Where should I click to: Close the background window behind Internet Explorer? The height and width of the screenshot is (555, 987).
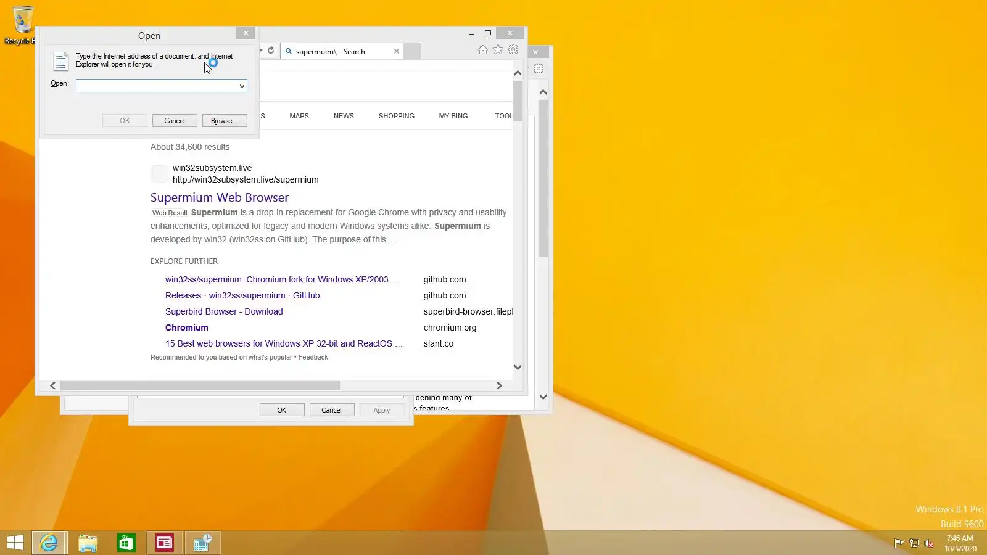click(535, 52)
